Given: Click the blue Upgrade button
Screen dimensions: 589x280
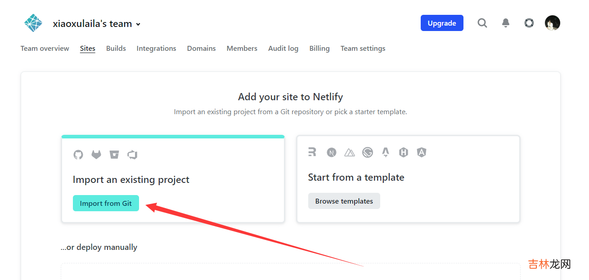Looking at the screenshot, I should click(x=441, y=23).
